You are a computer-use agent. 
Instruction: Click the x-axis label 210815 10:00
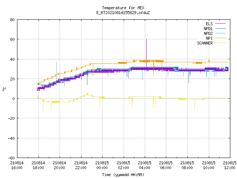click(x=209, y=165)
